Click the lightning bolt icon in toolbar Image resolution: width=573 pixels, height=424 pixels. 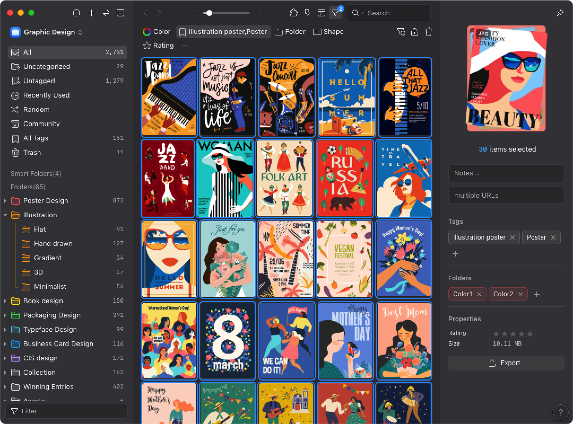(x=307, y=13)
